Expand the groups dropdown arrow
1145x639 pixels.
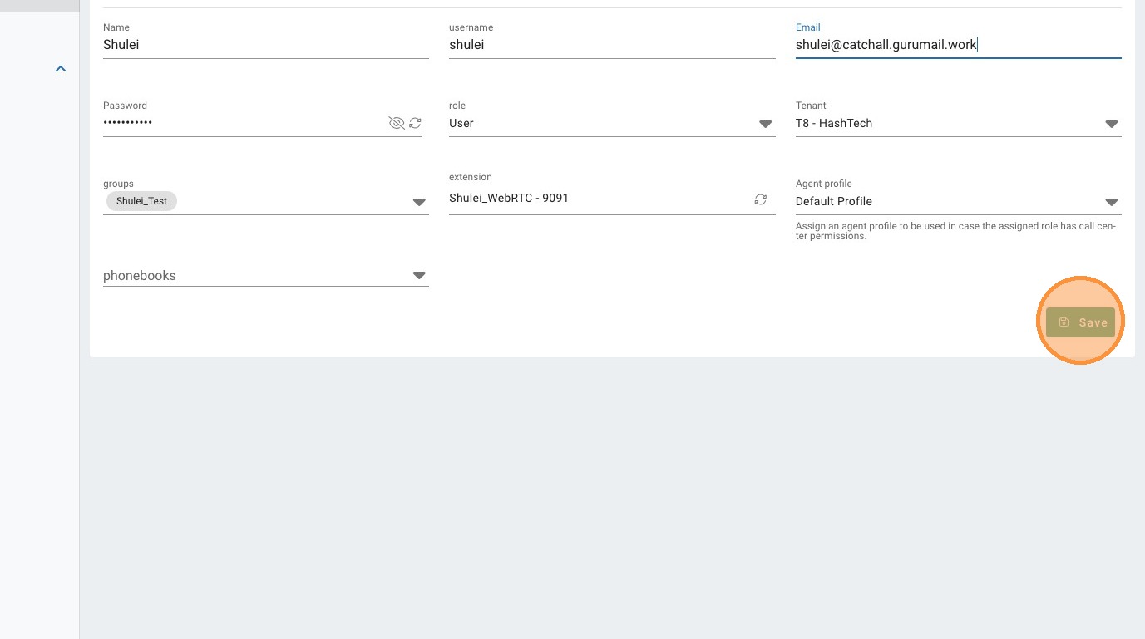(x=419, y=202)
